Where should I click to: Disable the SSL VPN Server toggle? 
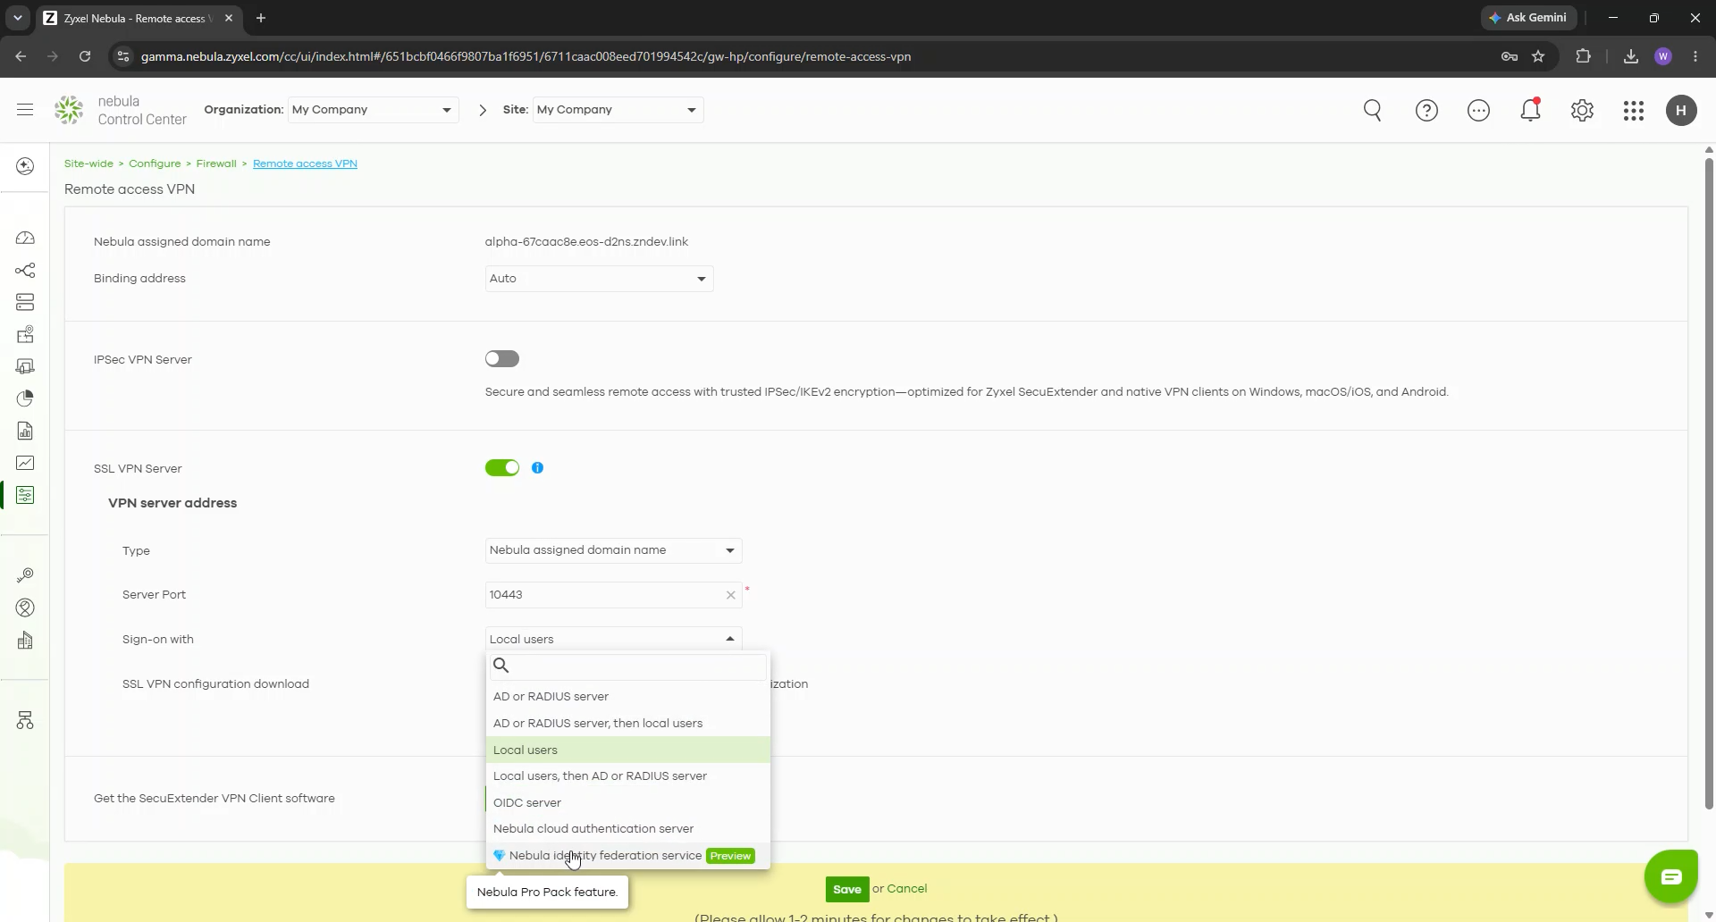502,467
